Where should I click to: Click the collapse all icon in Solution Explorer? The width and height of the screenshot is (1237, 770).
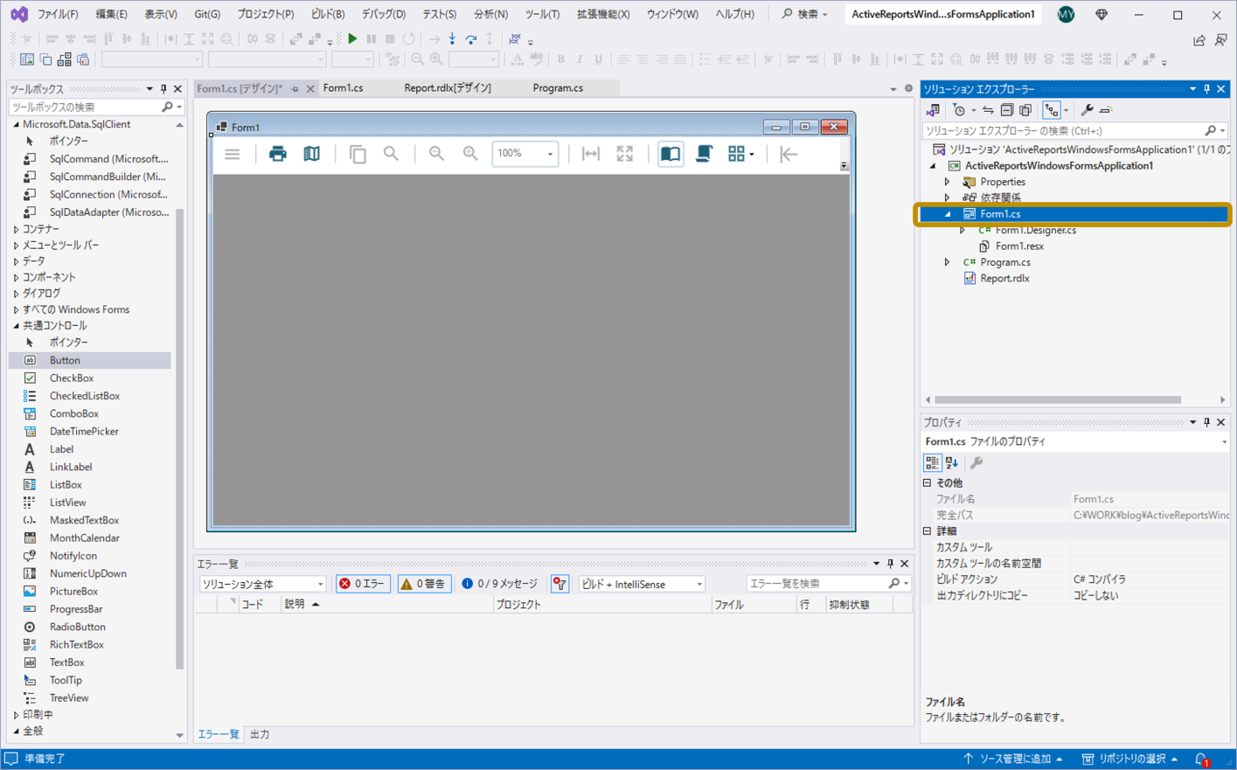tap(1007, 110)
